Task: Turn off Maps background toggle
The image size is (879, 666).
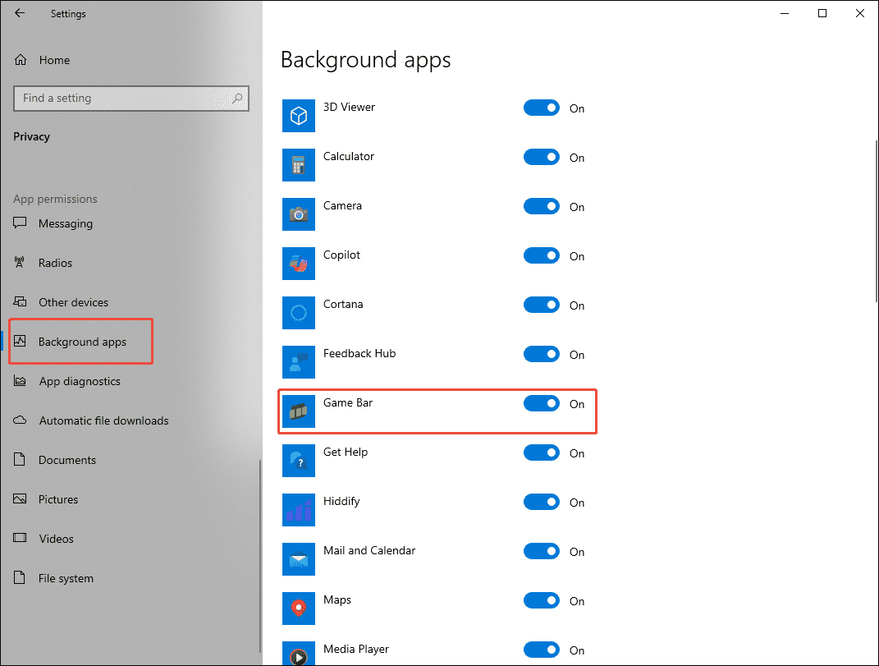Action: click(x=542, y=601)
